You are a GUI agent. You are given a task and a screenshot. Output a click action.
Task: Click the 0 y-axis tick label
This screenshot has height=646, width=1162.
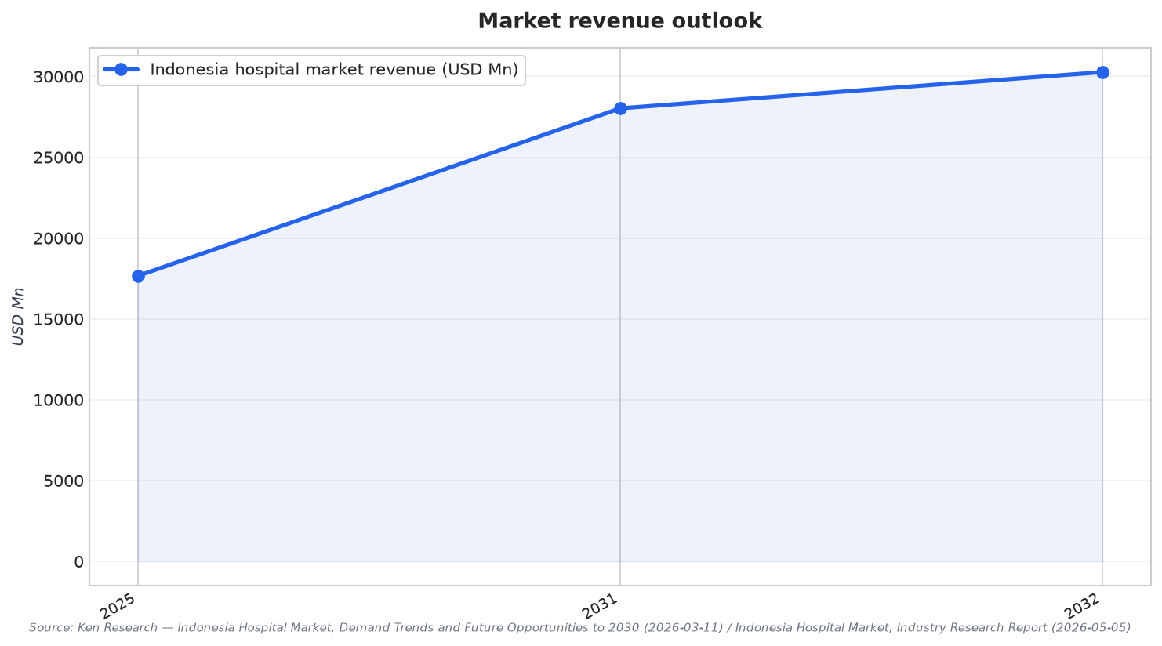(78, 561)
